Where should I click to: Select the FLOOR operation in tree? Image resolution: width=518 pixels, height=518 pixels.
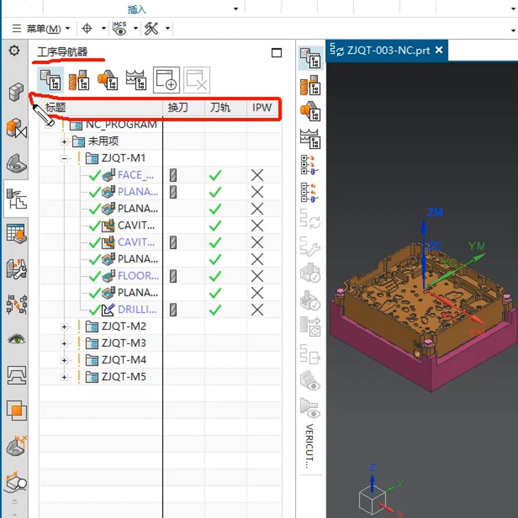tap(138, 276)
